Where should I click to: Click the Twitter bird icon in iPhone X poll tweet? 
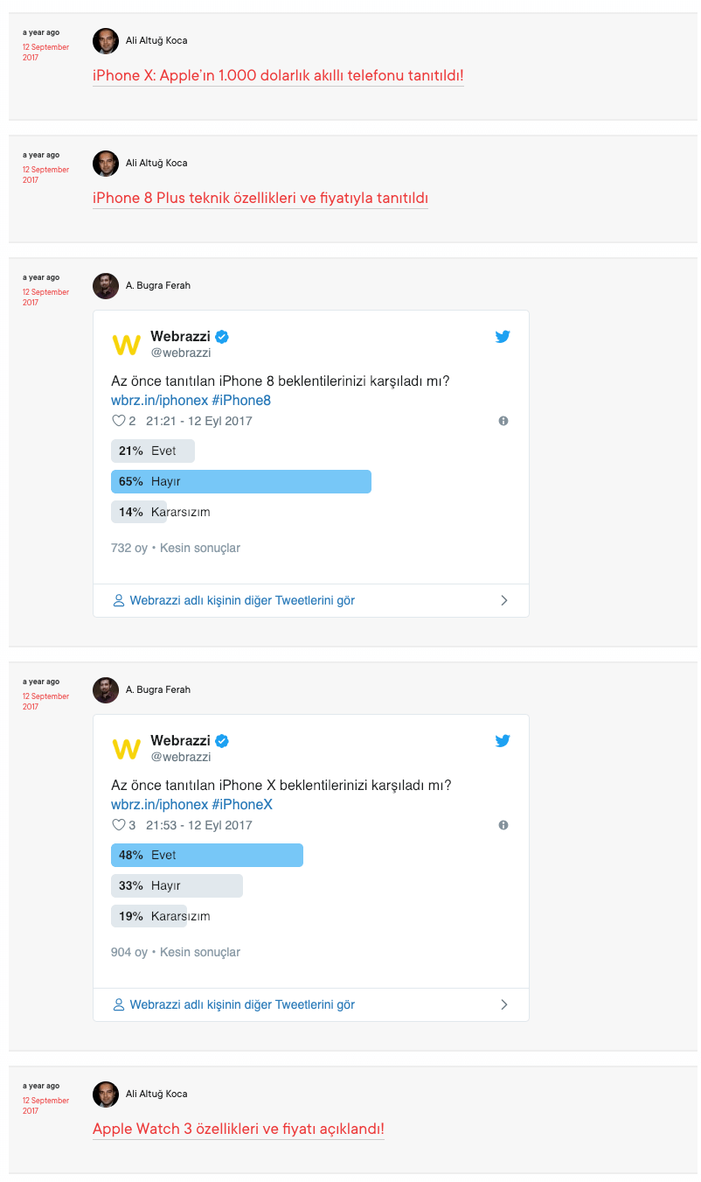pyautogui.click(x=503, y=741)
